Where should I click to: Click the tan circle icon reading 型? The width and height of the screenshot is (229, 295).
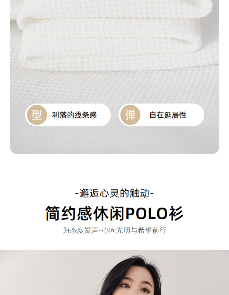click(x=37, y=115)
